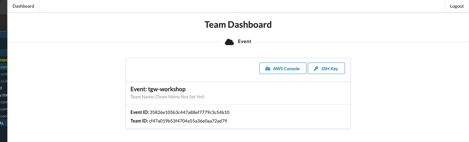Click the Event ID label
Viewport: 469px width, 142px height.
(x=139, y=112)
